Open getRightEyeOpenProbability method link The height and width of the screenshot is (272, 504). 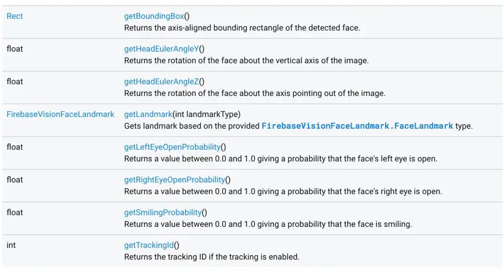pos(174,180)
